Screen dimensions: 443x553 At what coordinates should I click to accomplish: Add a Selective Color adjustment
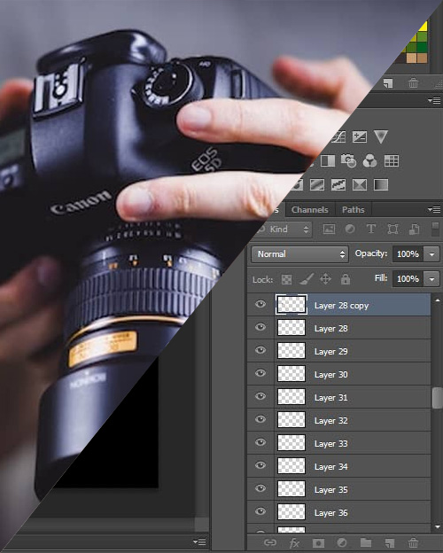click(x=360, y=185)
